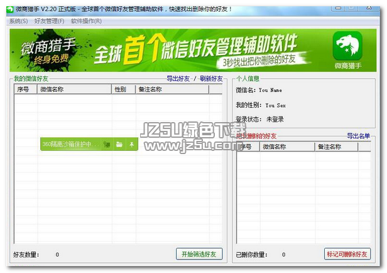This screenshot has width=387, height=273.
Task: Click 微信名称 header in deleted friends list
Action: pos(287,147)
